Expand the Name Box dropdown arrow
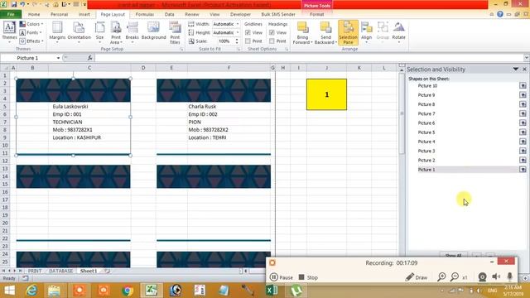Viewport: 530px width, 298px height. (x=58, y=58)
